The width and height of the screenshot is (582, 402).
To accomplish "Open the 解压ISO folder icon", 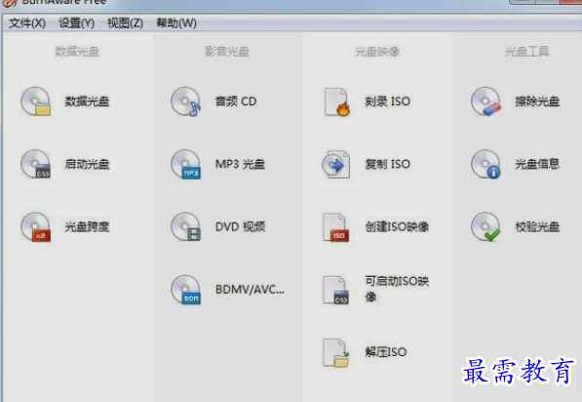I will (336, 352).
